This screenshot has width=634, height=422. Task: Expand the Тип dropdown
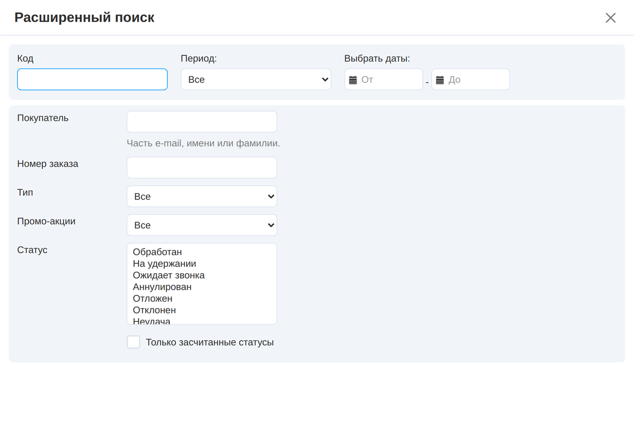coord(202,196)
